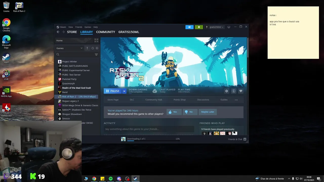The height and width of the screenshot is (182, 324).
Task: Open Risk of Rain 2 desktop shortcut
Action: [19, 7]
